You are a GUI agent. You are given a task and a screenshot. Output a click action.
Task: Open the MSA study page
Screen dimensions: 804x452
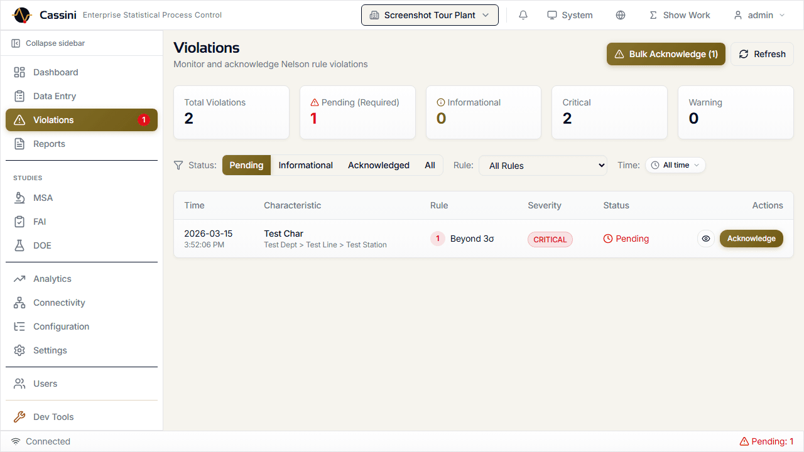43,198
